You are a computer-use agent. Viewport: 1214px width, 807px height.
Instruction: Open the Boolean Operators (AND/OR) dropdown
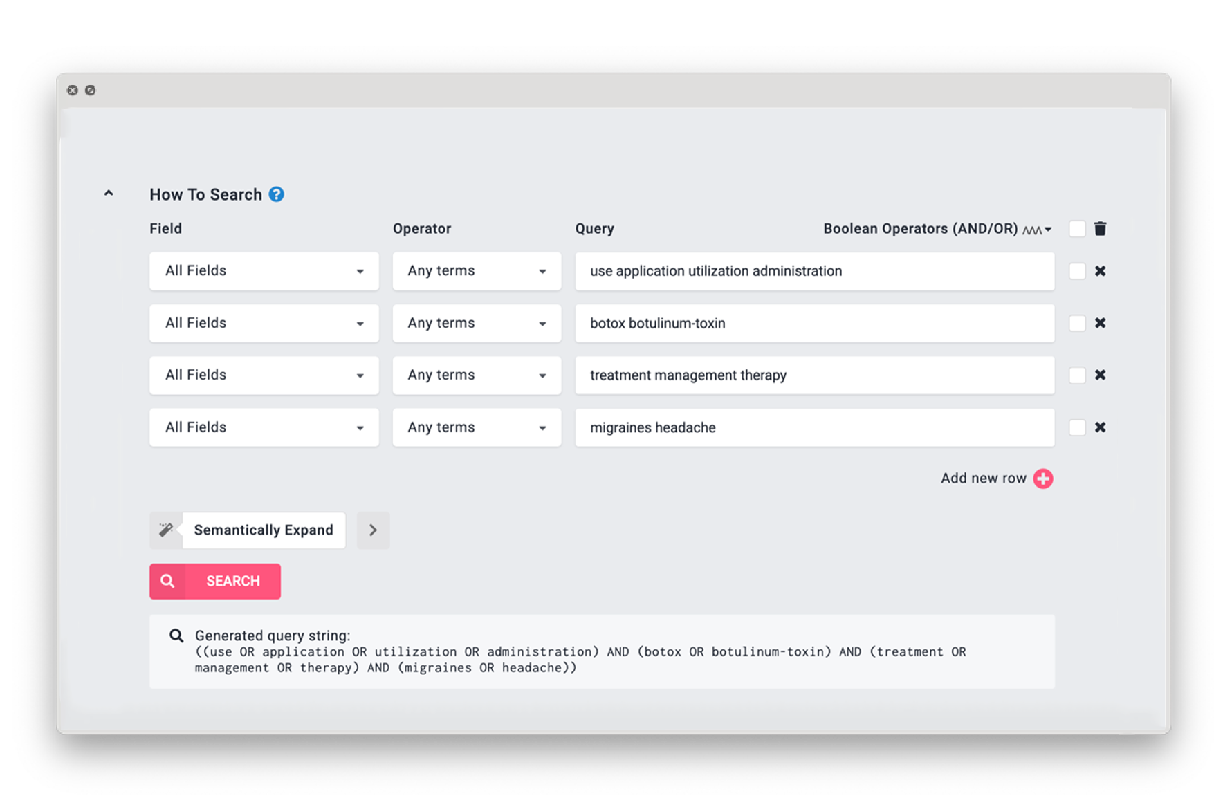(1046, 228)
